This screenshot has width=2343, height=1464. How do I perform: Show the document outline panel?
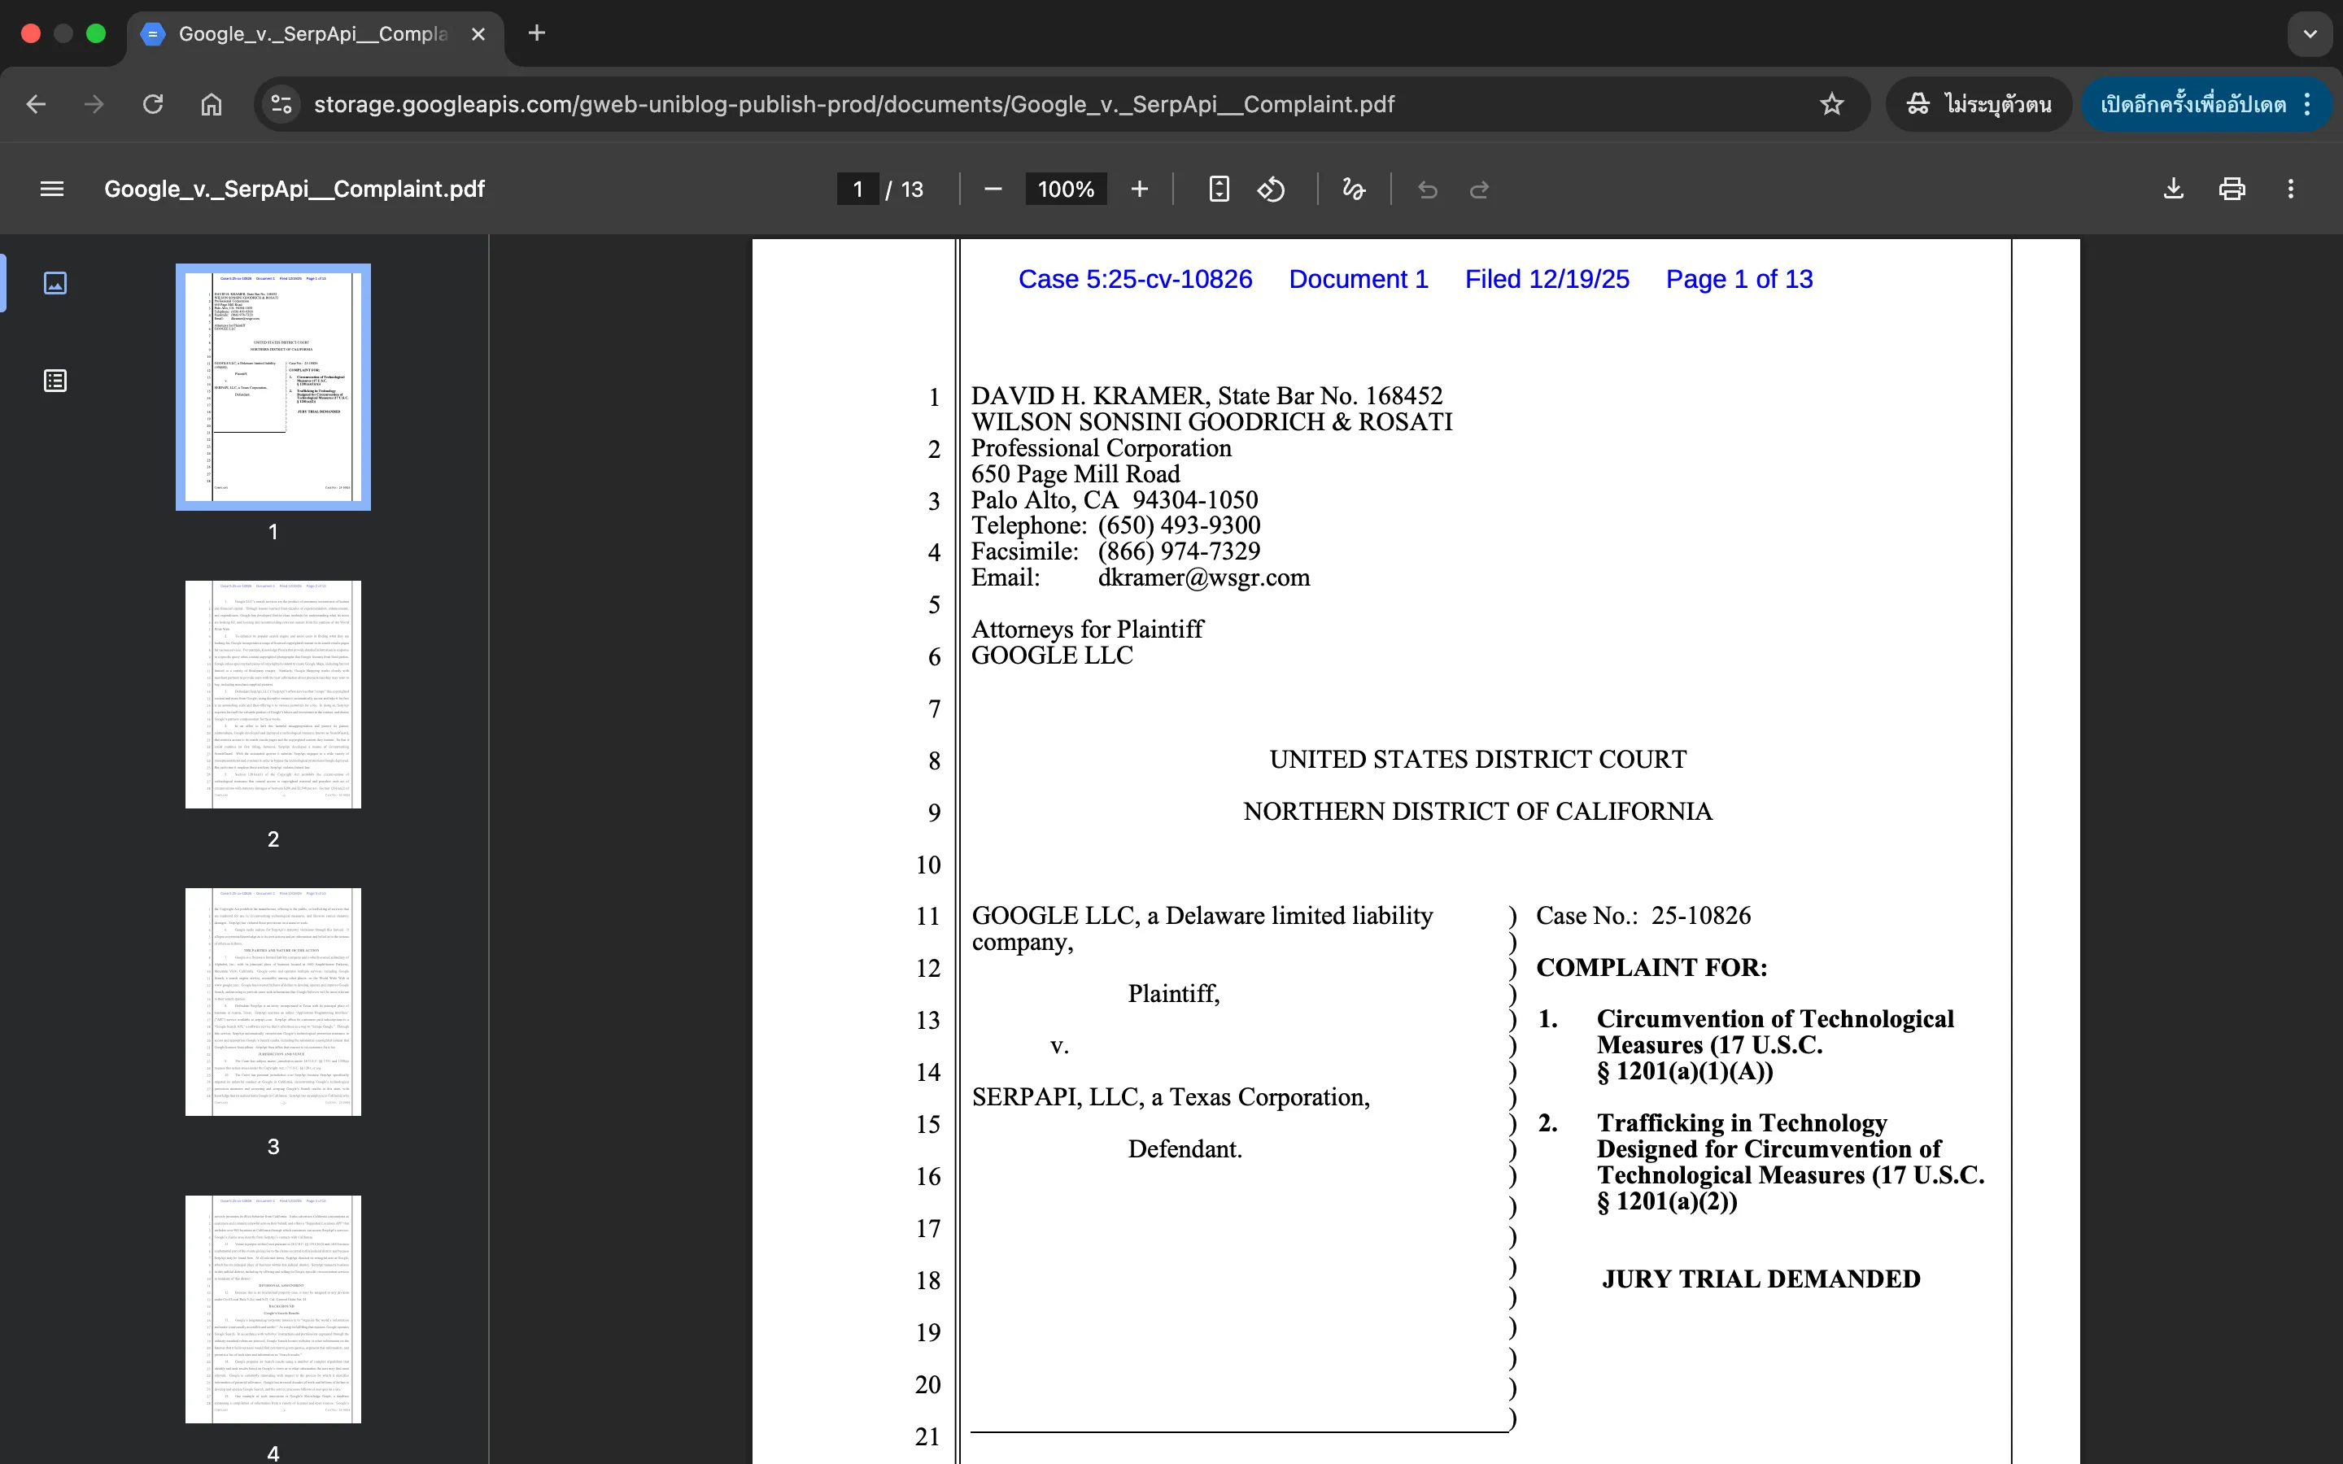(55, 381)
